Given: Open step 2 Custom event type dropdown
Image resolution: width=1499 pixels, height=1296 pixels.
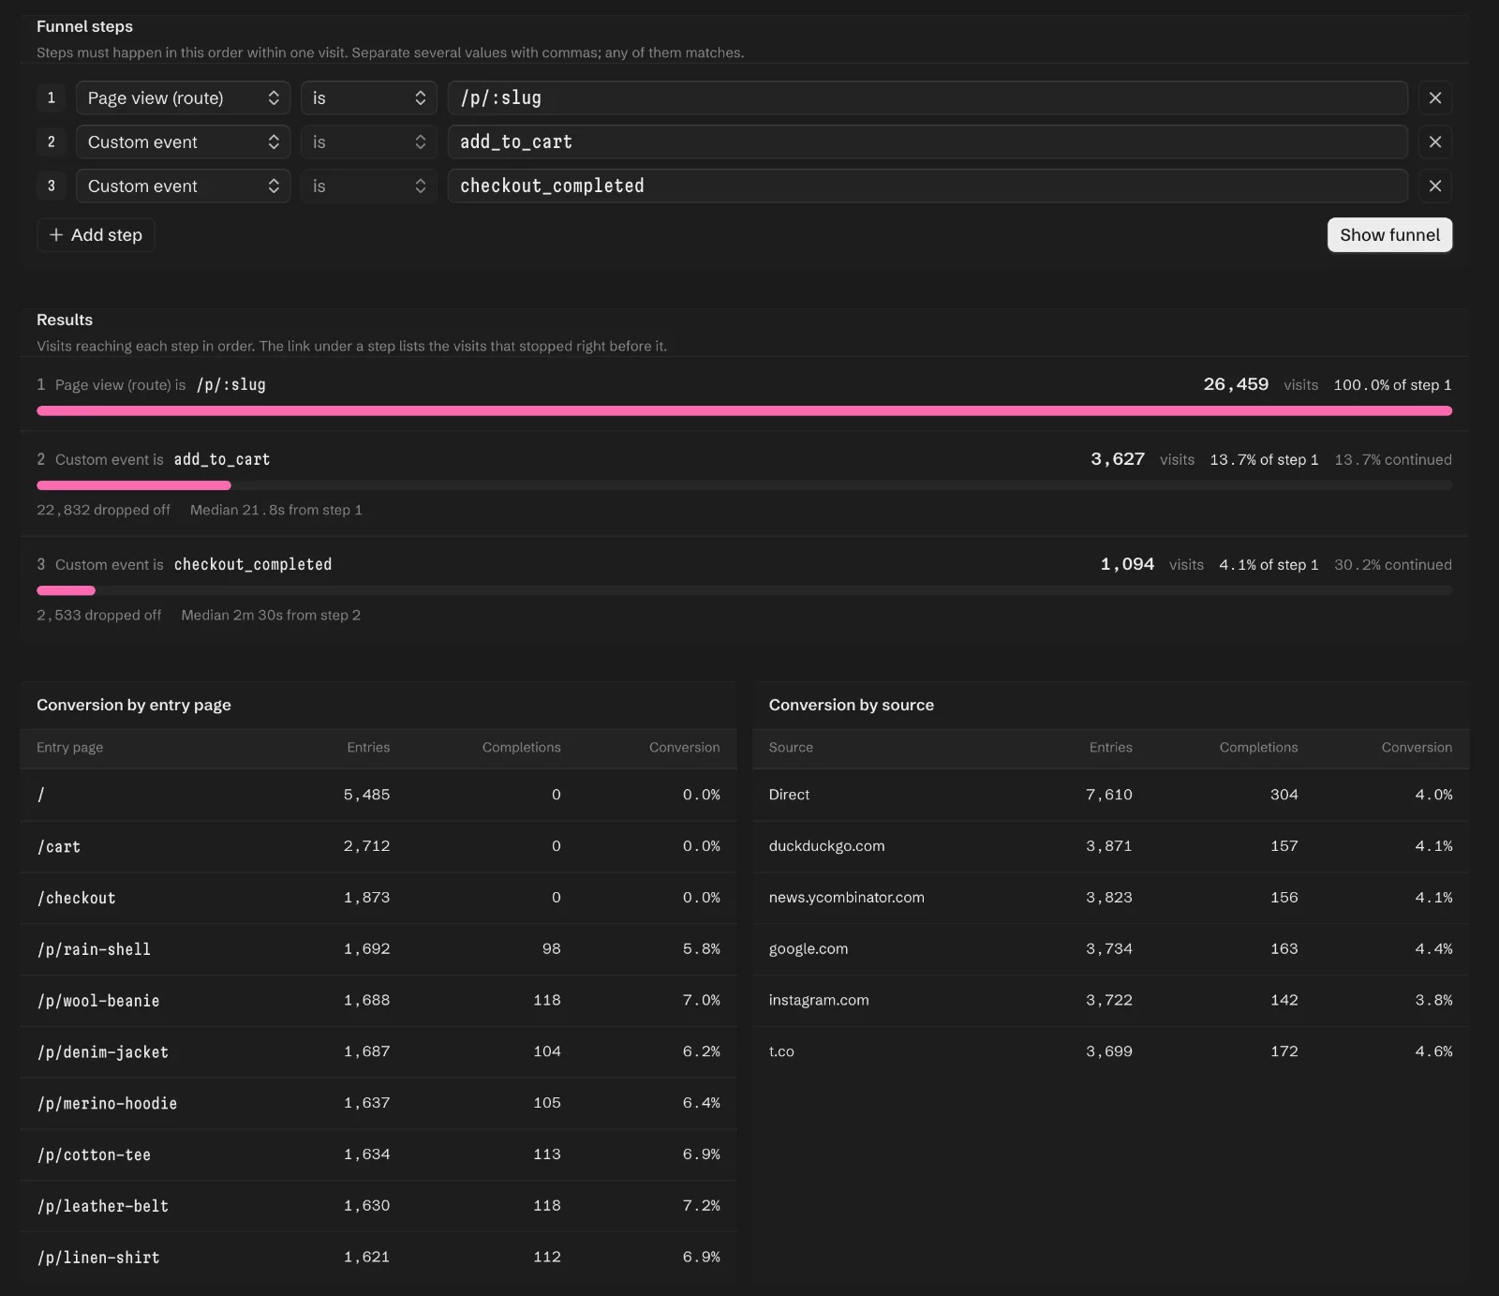Looking at the screenshot, I should [x=183, y=142].
